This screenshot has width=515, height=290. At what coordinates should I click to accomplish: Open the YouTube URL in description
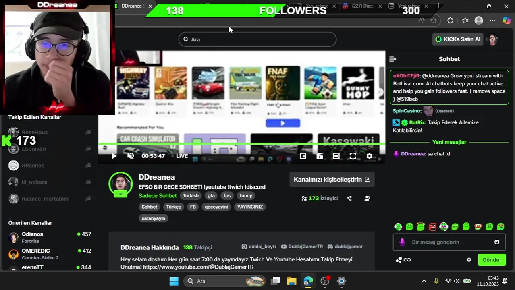click(x=198, y=267)
